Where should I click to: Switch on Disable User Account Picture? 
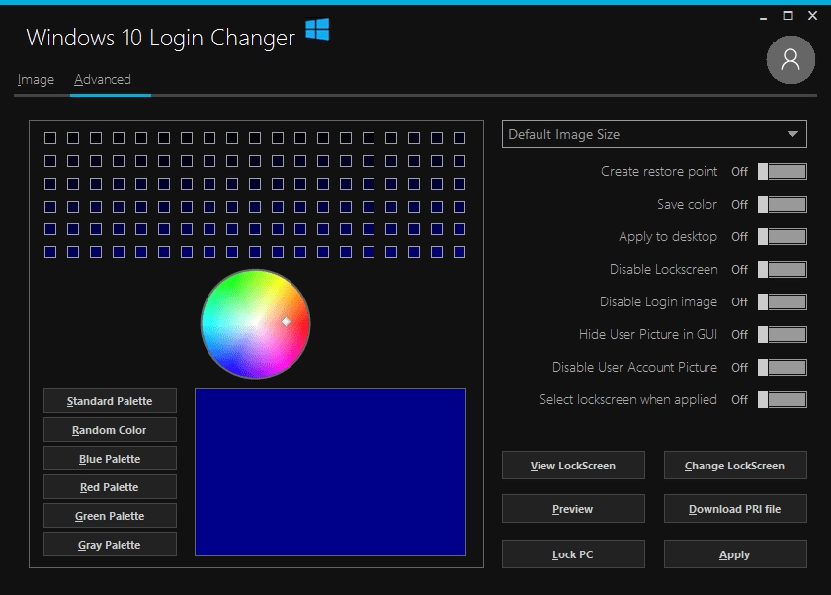coord(783,368)
